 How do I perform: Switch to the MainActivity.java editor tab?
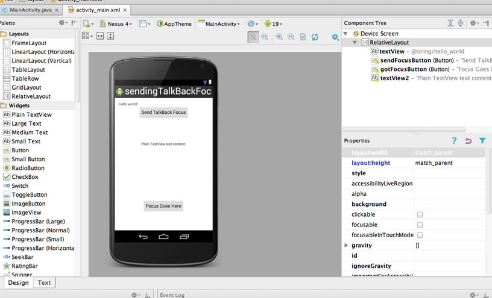click(x=30, y=10)
